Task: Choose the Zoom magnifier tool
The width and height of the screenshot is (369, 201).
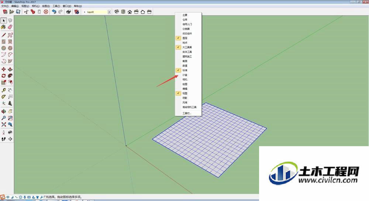Action: coord(4,118)
